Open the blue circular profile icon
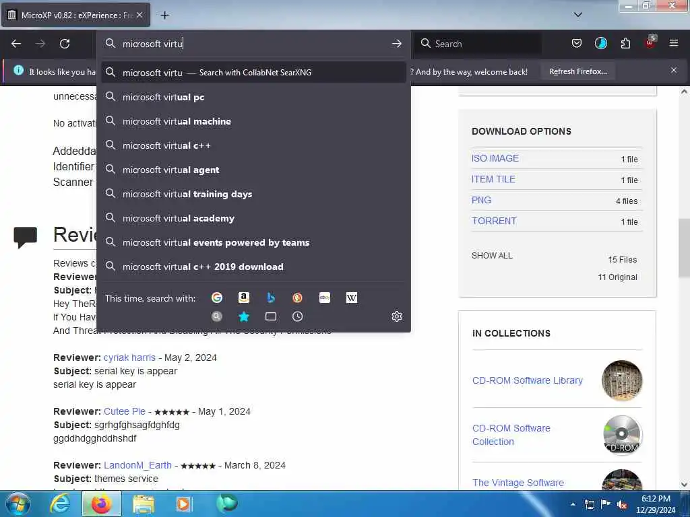690x517 pixels. tap(600, 43)
